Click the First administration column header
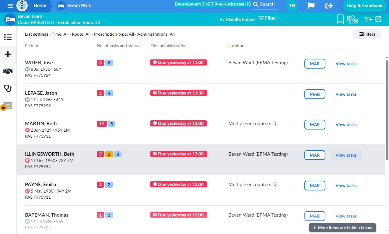The image size is (389, 234). 168,46
